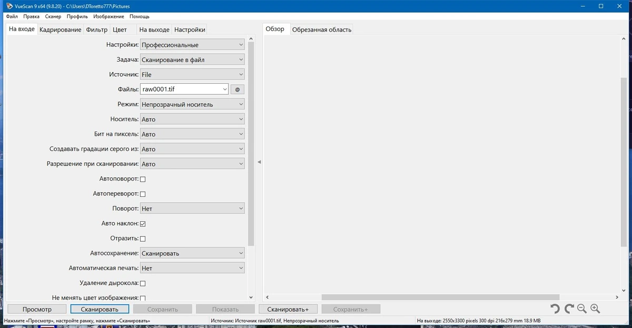Click the VueScan icon in the title bar
Image resolution: width=632 pixels, height=328 pixels.
point(9,6)
